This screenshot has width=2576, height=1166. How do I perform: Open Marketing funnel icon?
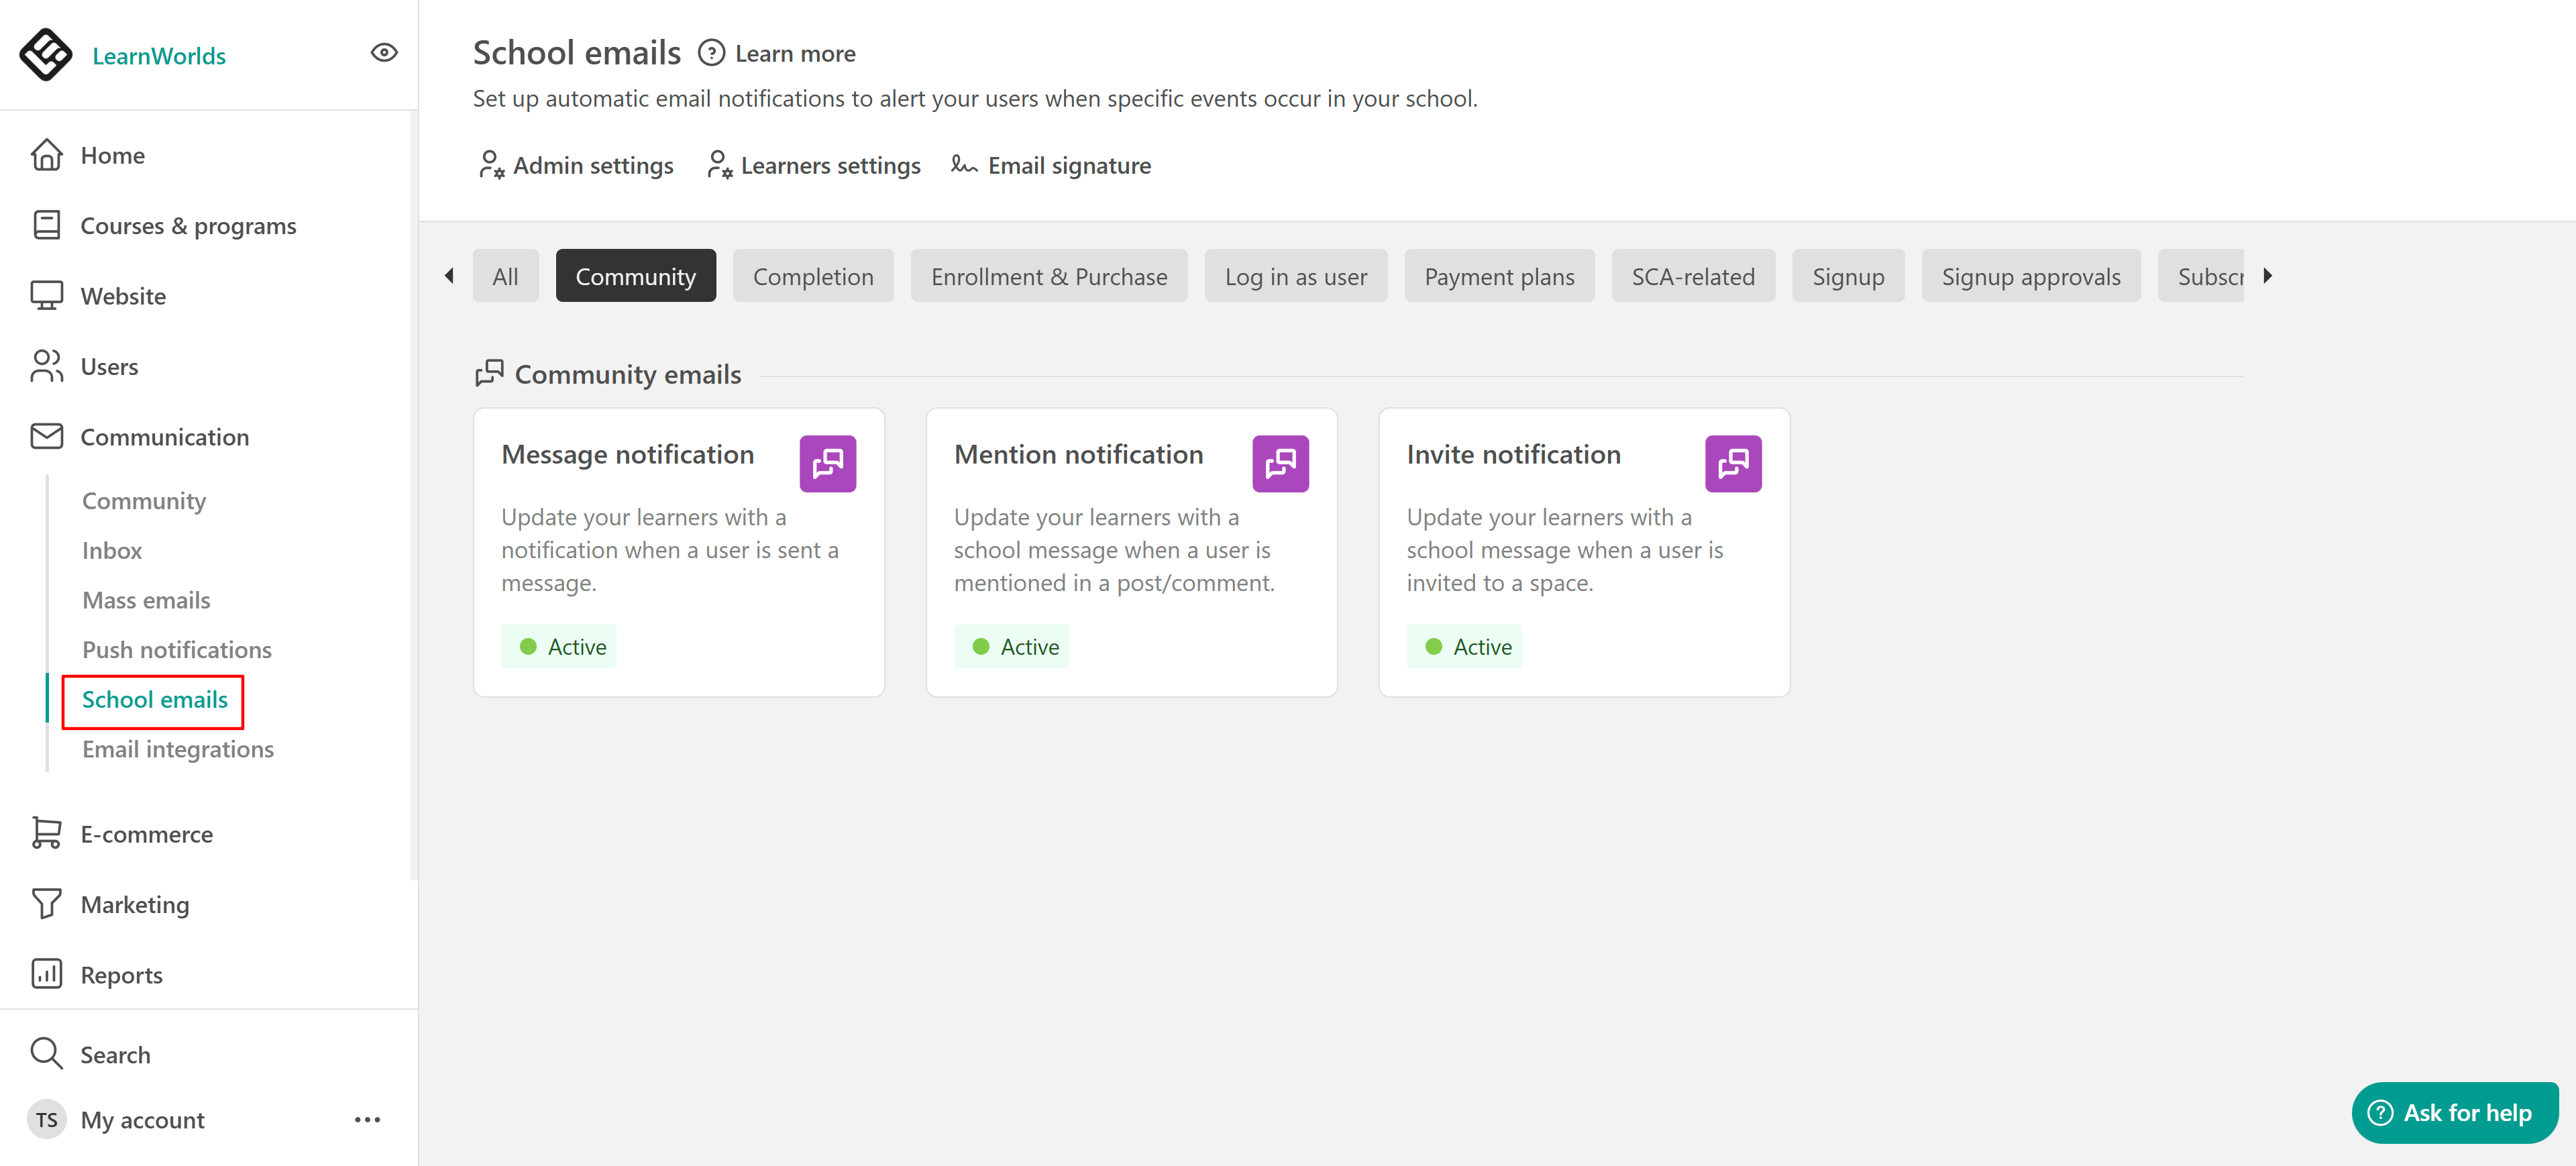click(46, 903)
